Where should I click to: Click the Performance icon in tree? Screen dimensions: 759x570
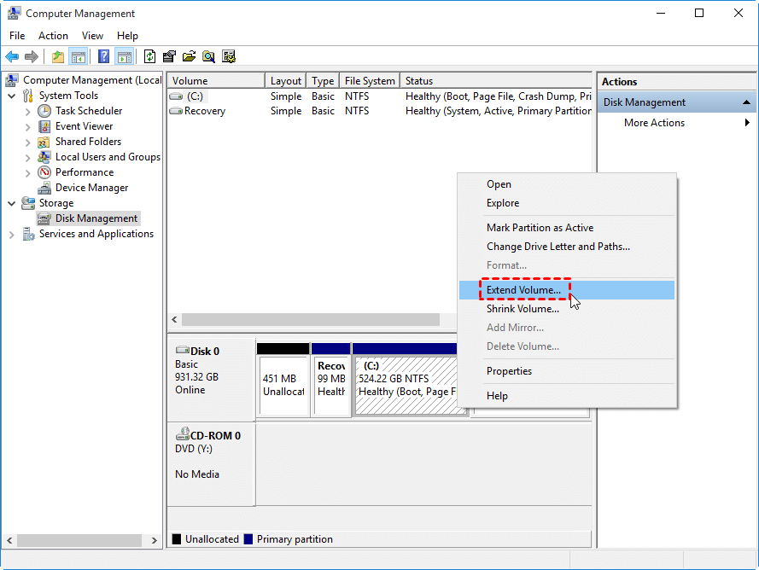[44, 172]
